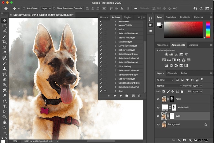The image size is (214, 143).
Task: Select the Healing Brush tool
Action: pyautogui.click(x=4, y=58)
